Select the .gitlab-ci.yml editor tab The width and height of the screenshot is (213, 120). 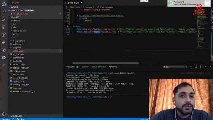coord(74,3)
